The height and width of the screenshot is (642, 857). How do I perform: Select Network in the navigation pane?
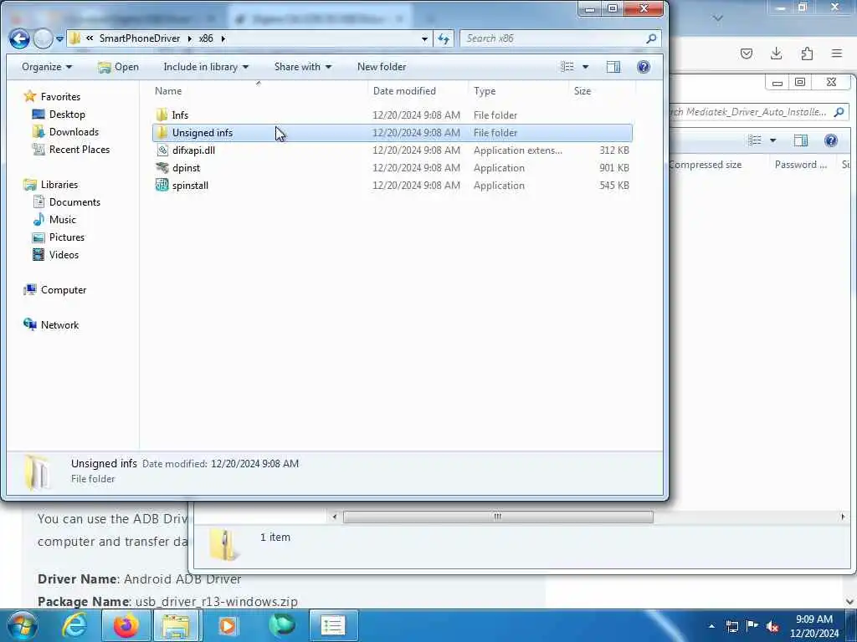click(59, 325)
